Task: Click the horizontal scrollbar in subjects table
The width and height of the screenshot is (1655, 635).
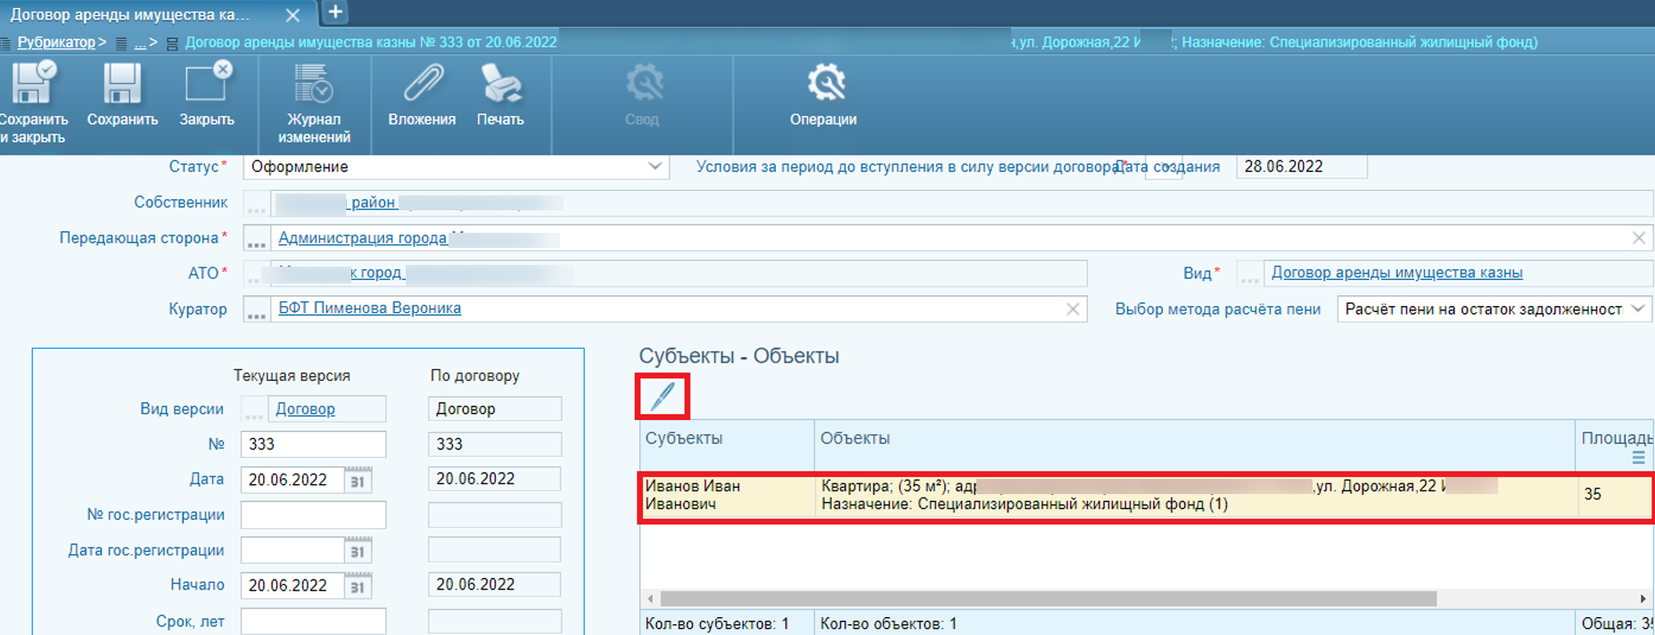Action: 1048,598
